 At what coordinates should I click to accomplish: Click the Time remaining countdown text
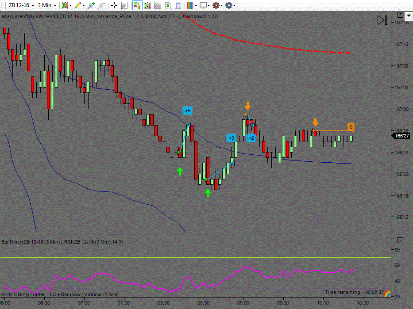coord(354,292)
